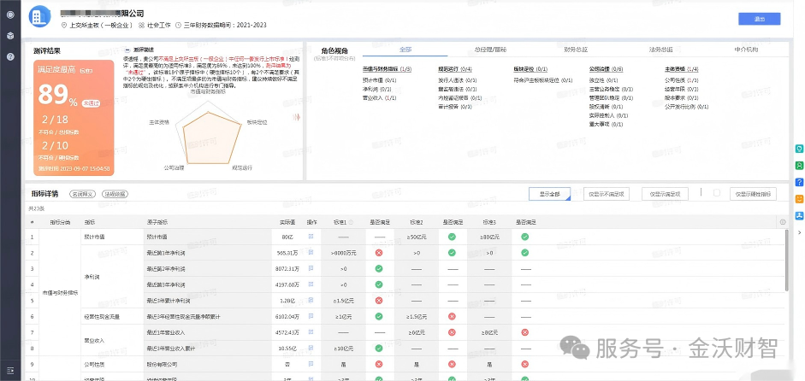Select the 仅显示不满足项 filter button
805x381 pixels.
click(x=607, y=194)
